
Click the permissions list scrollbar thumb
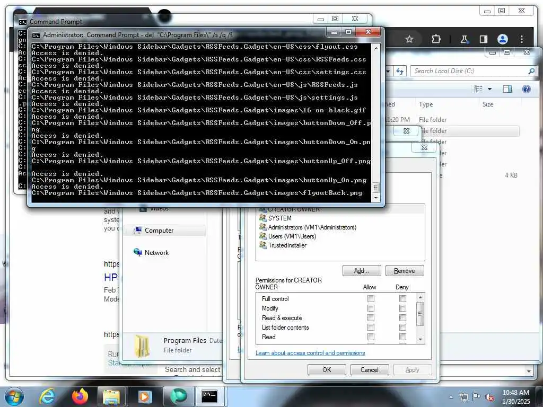(421, 314)
